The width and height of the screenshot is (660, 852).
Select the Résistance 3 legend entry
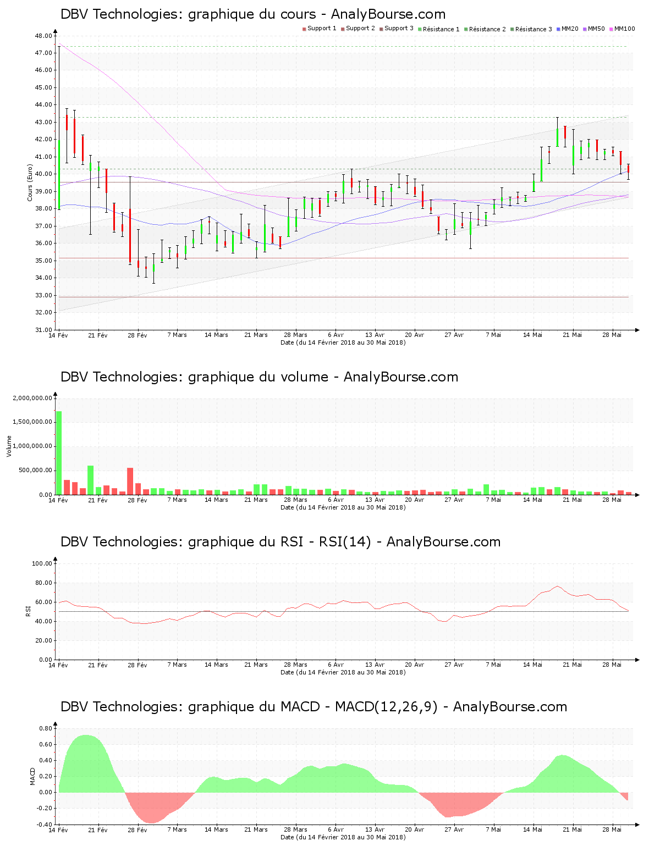point(531,29)
